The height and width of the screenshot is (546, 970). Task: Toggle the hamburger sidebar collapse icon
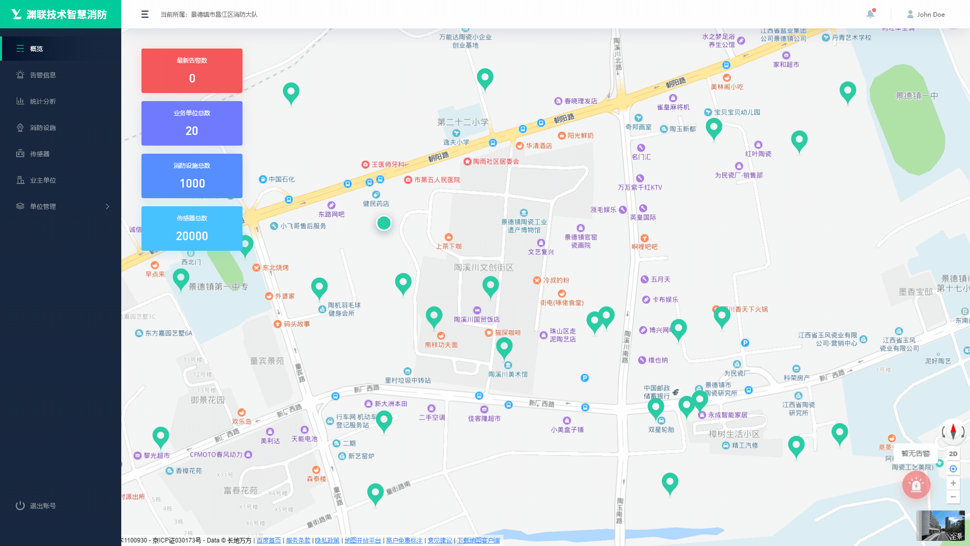point(145,14)
